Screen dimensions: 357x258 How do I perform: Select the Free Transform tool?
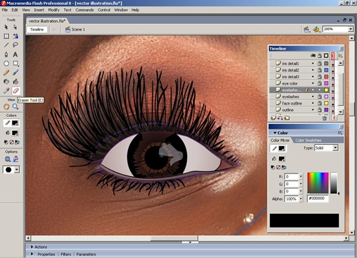[x=6, y=36]
